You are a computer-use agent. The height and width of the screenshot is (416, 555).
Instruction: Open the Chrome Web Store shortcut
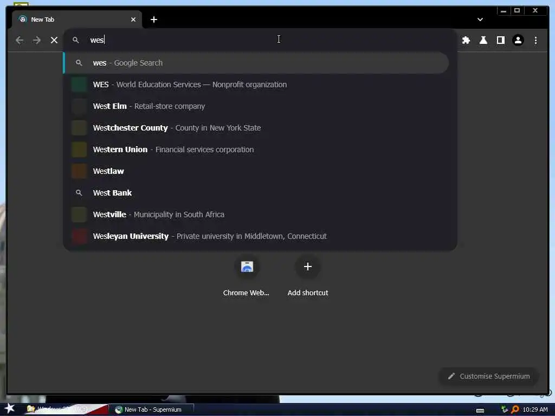247,277
